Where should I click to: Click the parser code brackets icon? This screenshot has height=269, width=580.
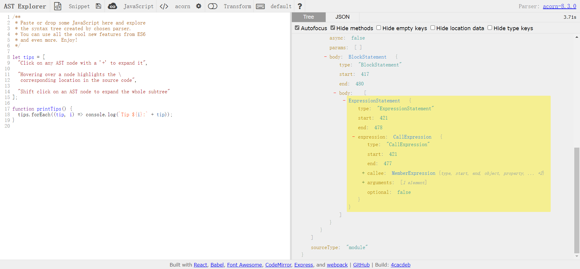point(164,6)
